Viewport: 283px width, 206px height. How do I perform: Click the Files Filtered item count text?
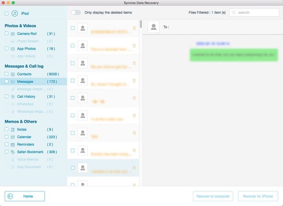(207, 13)
